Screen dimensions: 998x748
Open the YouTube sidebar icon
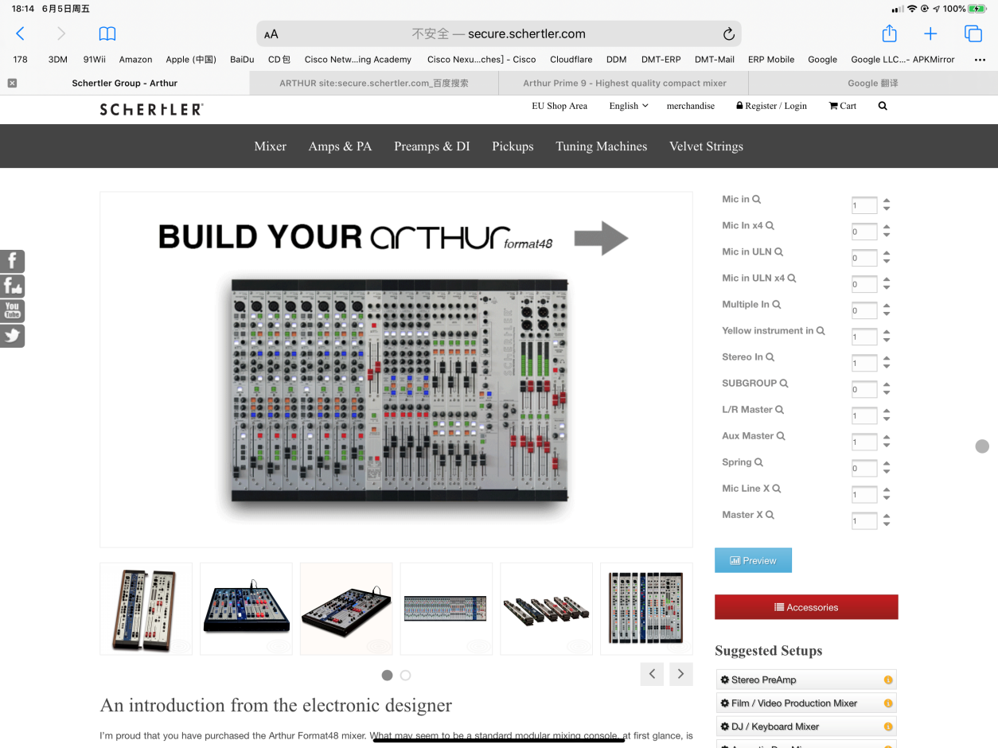coord(12,310)
